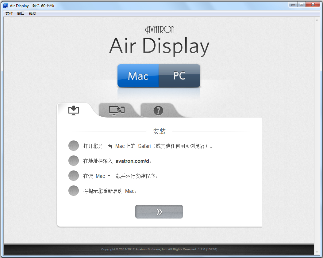Click the avatron.com/d address text
323x258 pixels.
(132, 161)
